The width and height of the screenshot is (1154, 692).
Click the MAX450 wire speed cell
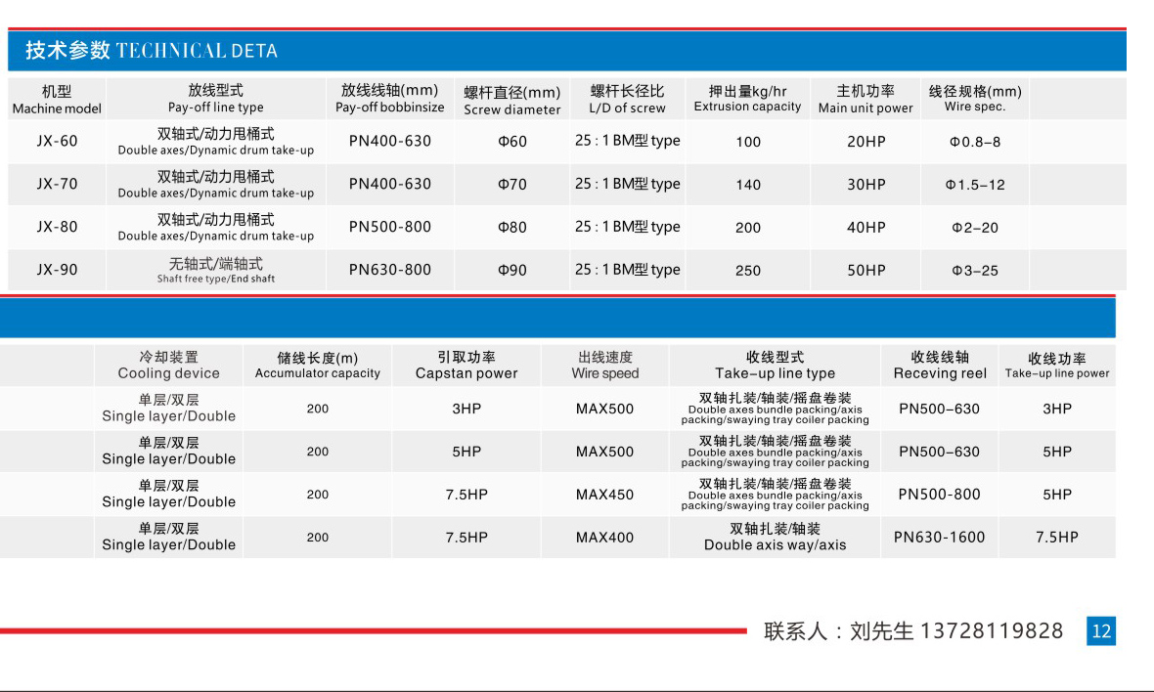(x=604, y=495)
